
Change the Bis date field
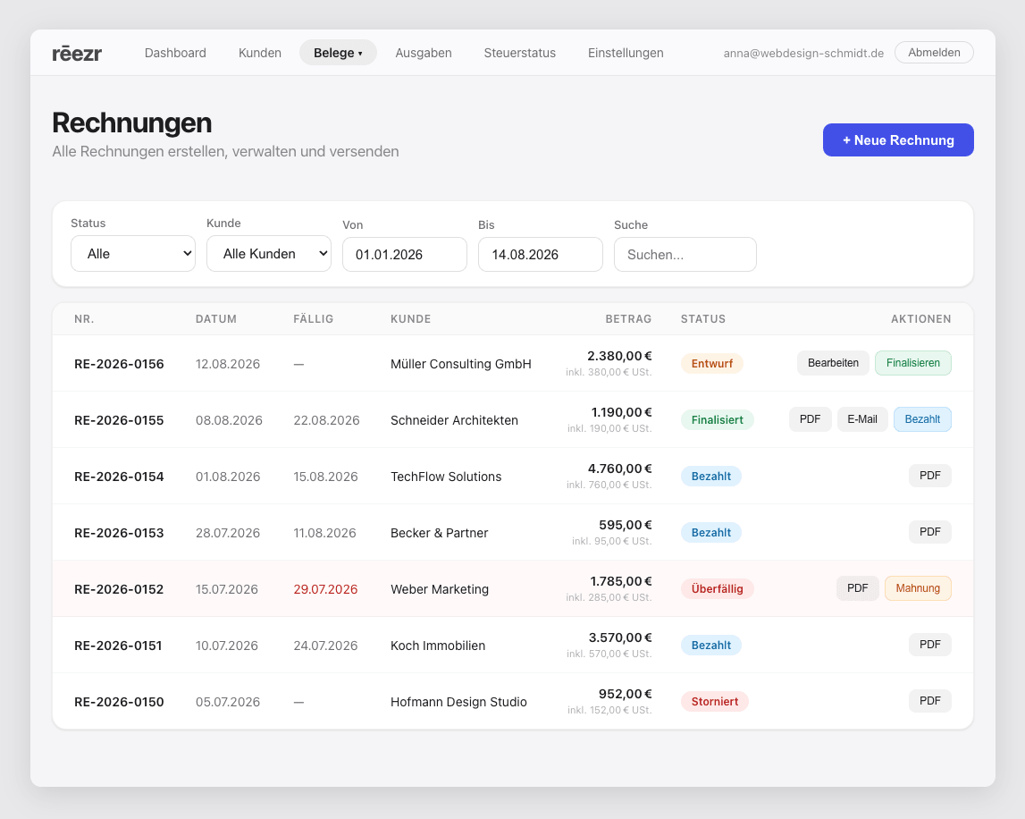coord(540,255)
